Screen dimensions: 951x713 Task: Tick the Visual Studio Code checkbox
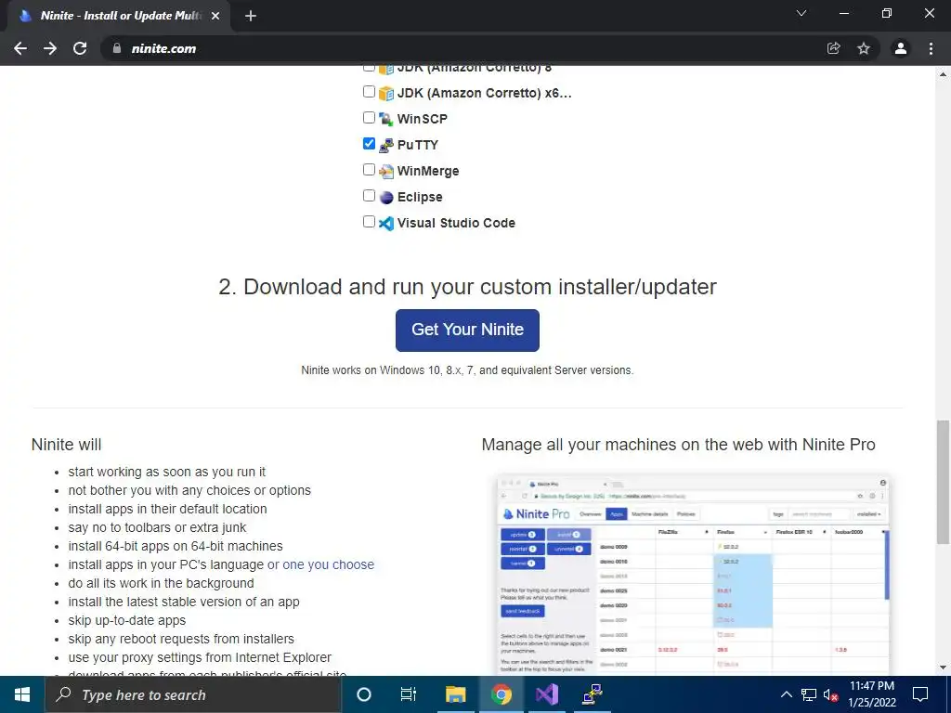point(369,222)
